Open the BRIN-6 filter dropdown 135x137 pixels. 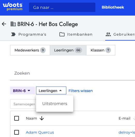(23, 91)
